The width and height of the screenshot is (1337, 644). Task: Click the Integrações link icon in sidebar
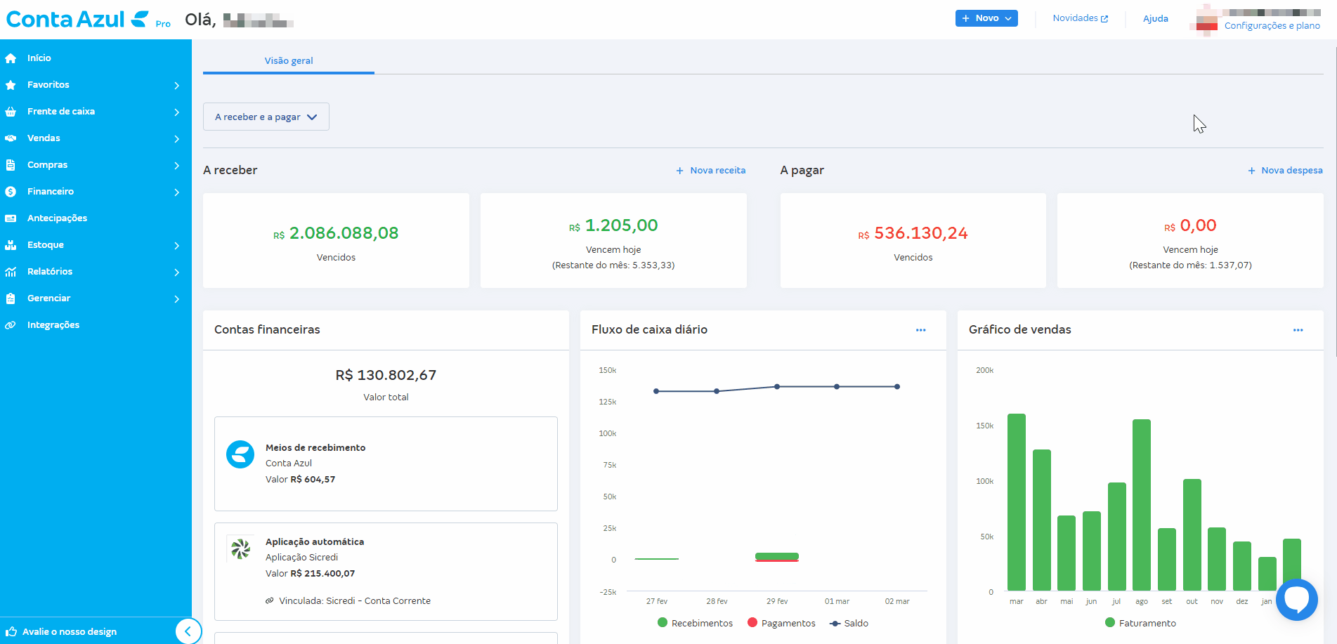(11, 325)
